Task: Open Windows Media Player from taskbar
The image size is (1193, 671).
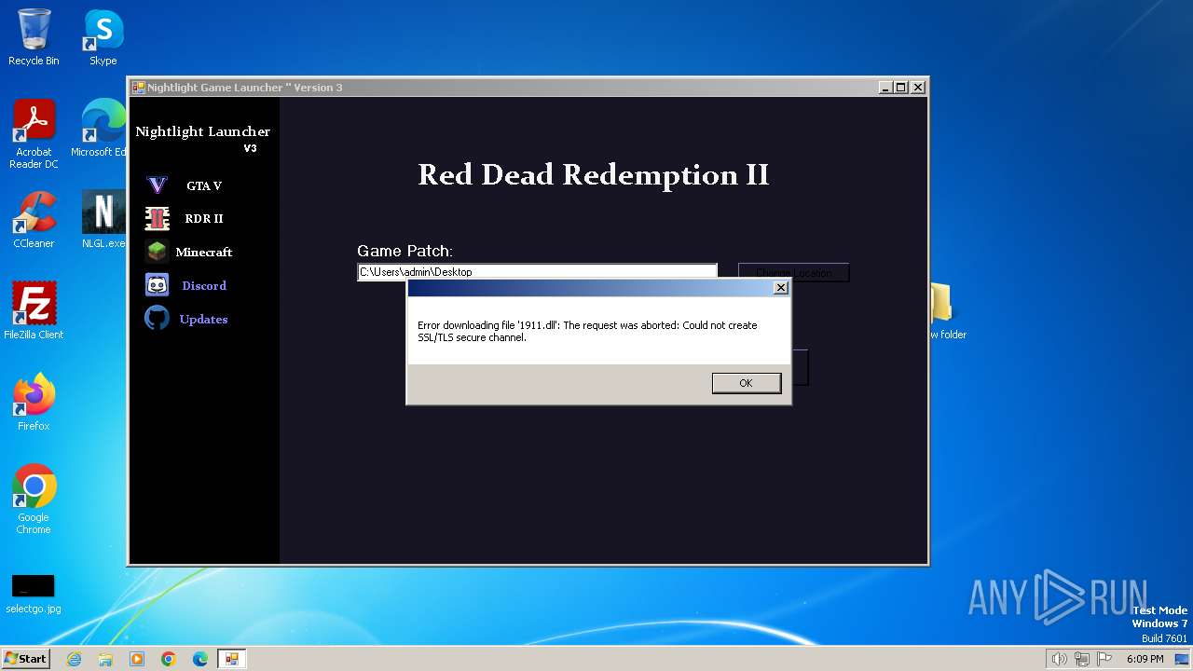Action: click(137, 659)
